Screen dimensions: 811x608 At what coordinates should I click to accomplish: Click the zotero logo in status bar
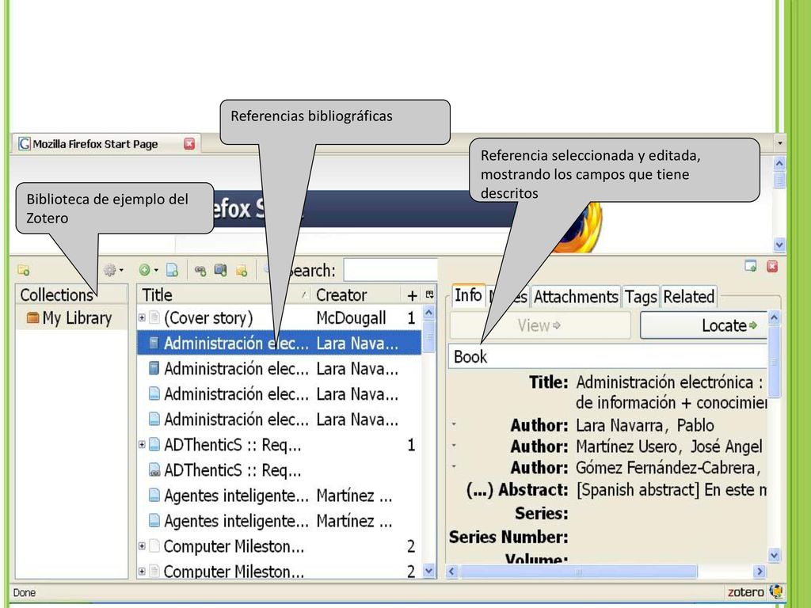pos(745,592)
